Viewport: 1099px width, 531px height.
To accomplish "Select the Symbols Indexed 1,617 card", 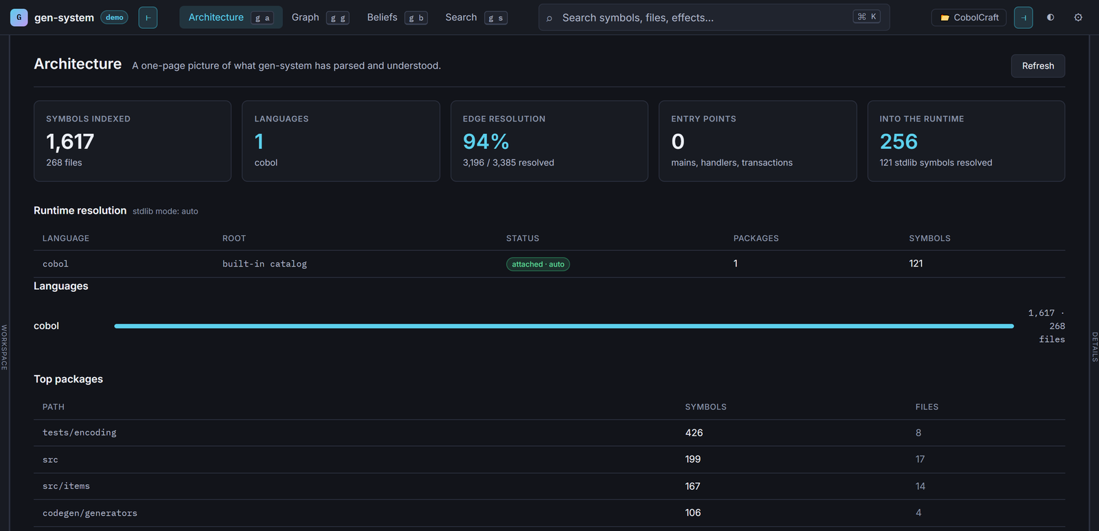I will (133, 141).
